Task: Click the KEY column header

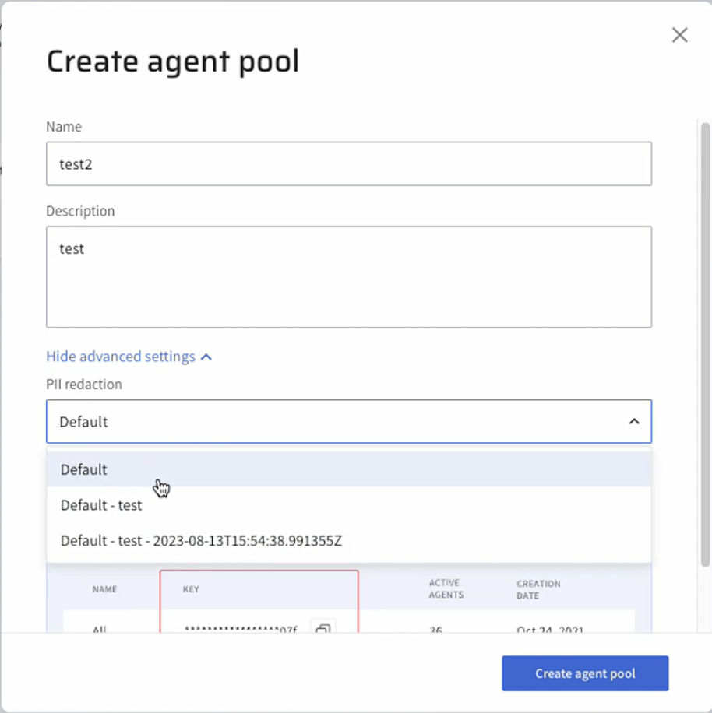Action: [191, 589]
